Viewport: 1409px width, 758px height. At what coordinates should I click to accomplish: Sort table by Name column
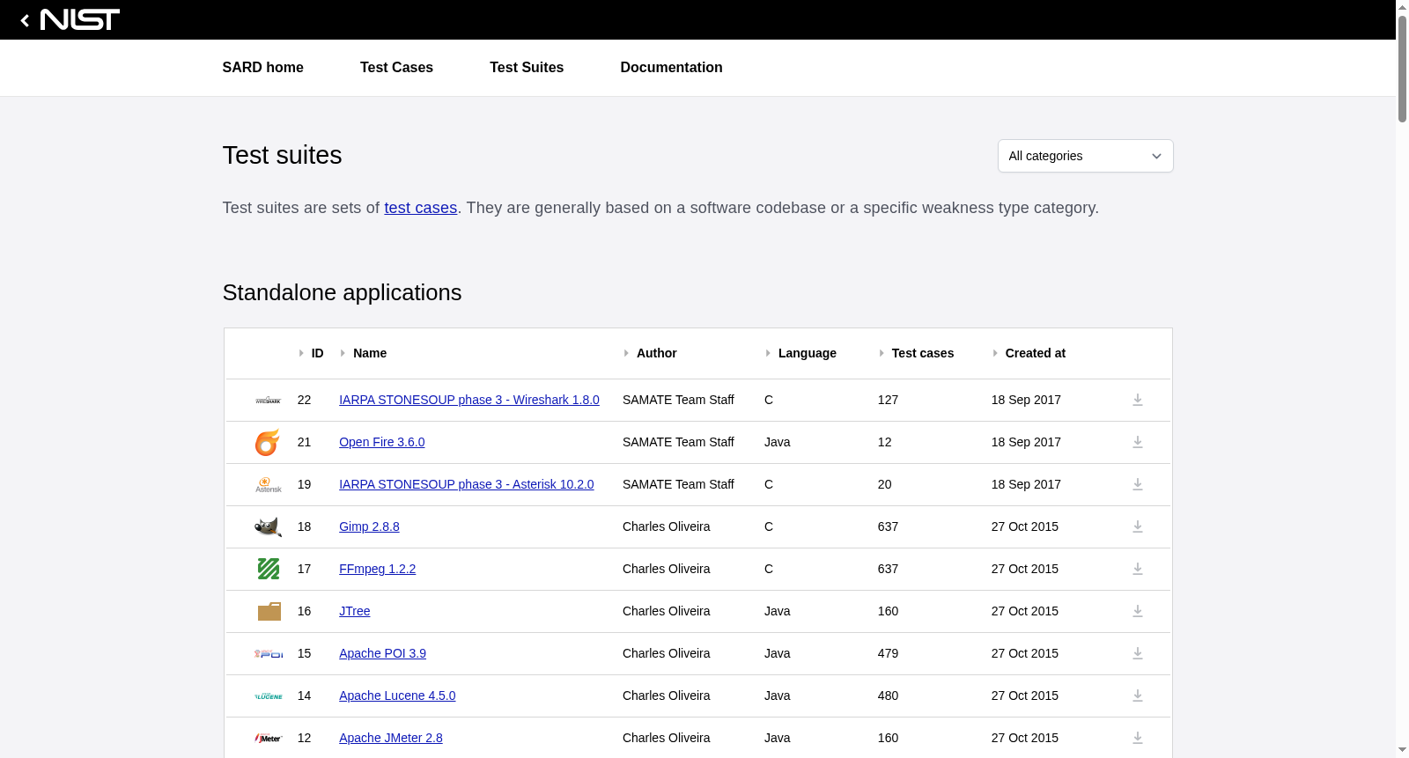click(x=363, y=353)
